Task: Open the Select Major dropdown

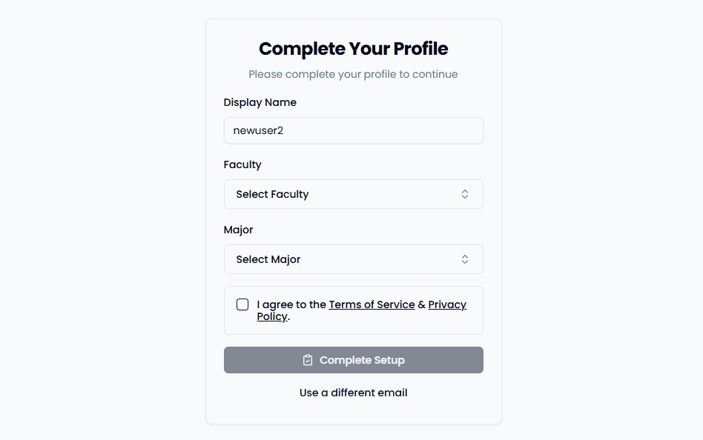Action: (353, 259)
